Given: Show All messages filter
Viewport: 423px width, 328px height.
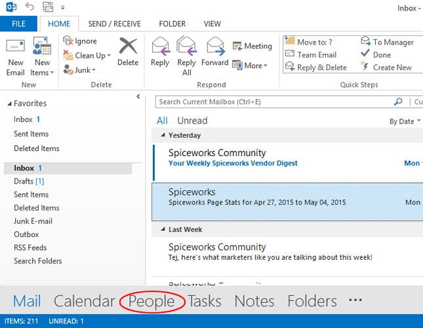Looking at the screenshot, I should [x=162, y=121].
